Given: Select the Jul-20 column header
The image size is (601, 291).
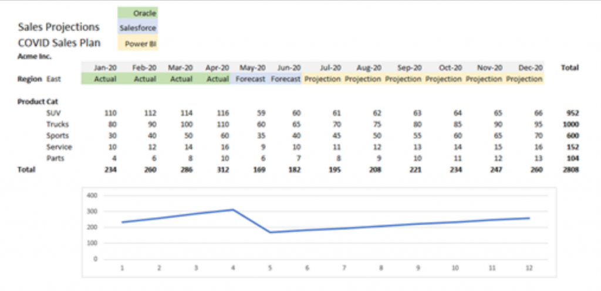Looking at the screenshot, I should point(330,68).
